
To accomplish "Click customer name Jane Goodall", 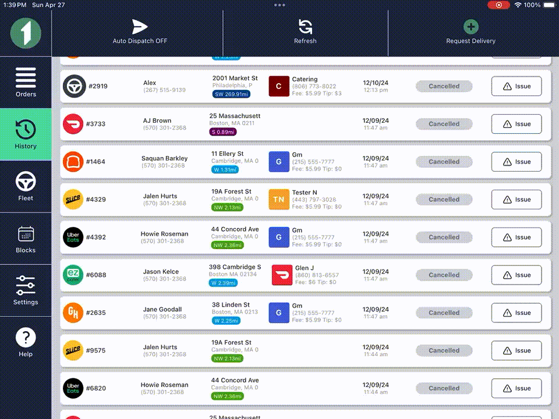I will pyautogui.click(x=162, y=309).
